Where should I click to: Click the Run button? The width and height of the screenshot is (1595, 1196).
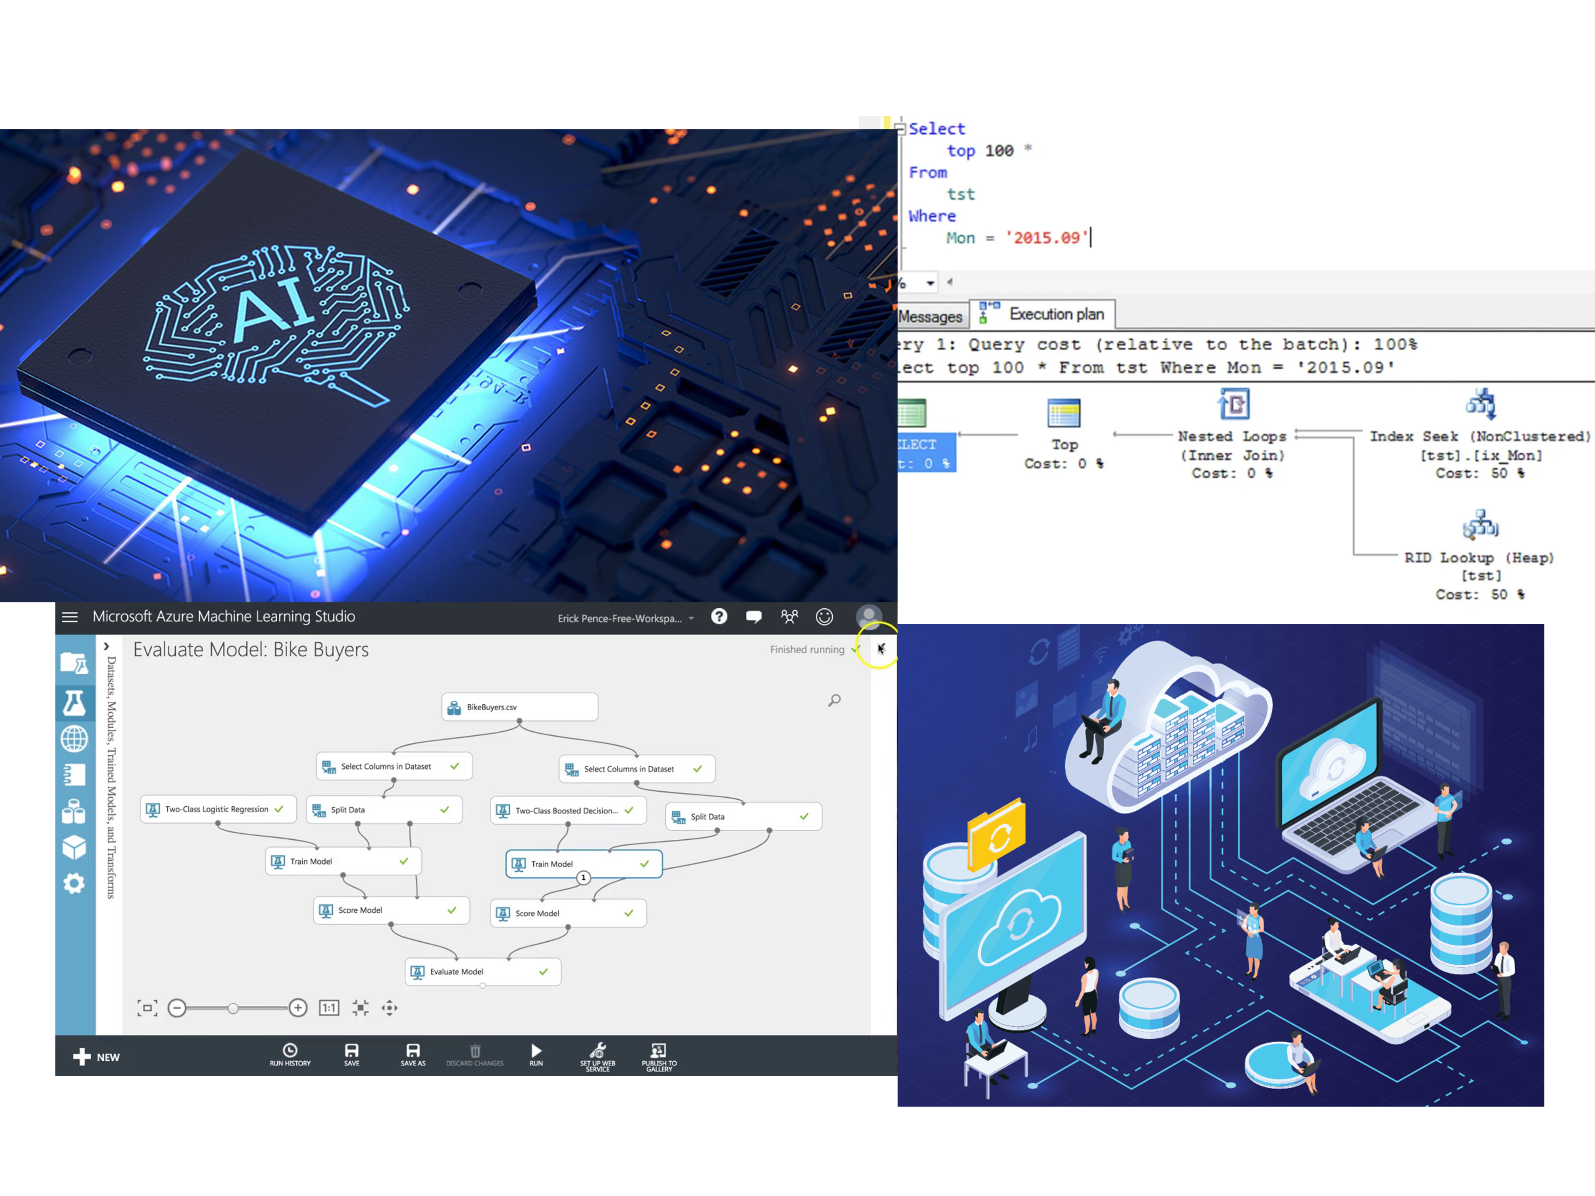coord(536,1053)
